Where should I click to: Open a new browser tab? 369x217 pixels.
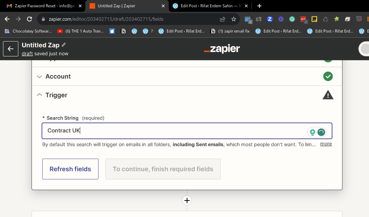(x=259, y=6)
